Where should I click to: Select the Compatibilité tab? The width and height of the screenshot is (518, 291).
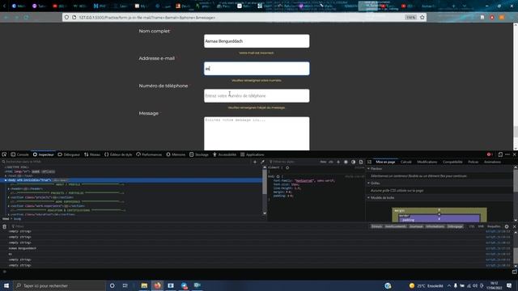[x=452, y=162]
